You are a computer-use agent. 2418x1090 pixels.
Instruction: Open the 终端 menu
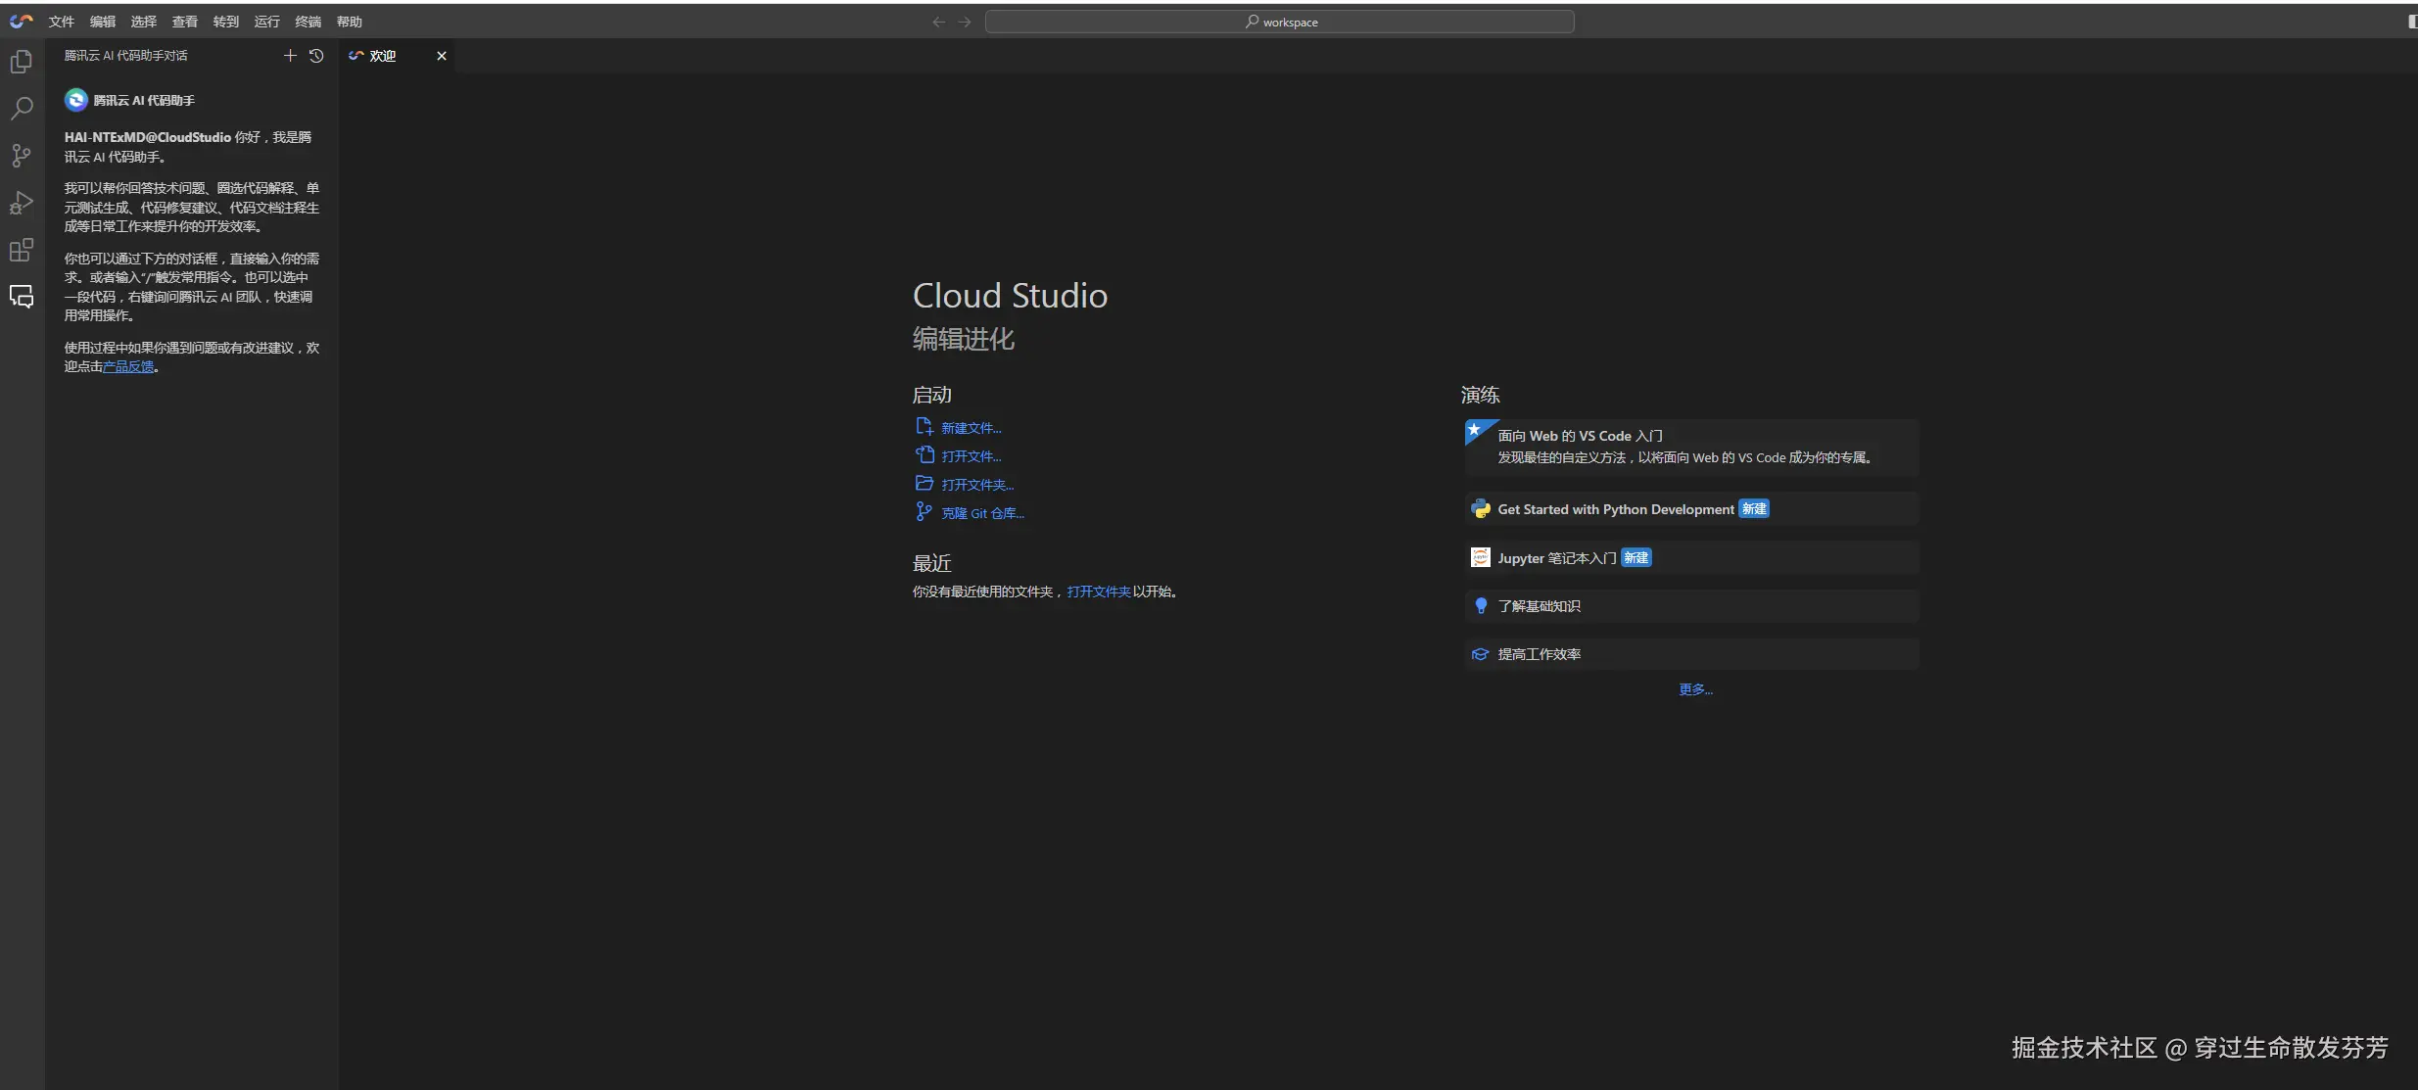pyautogui.click(x=308, y=22)
